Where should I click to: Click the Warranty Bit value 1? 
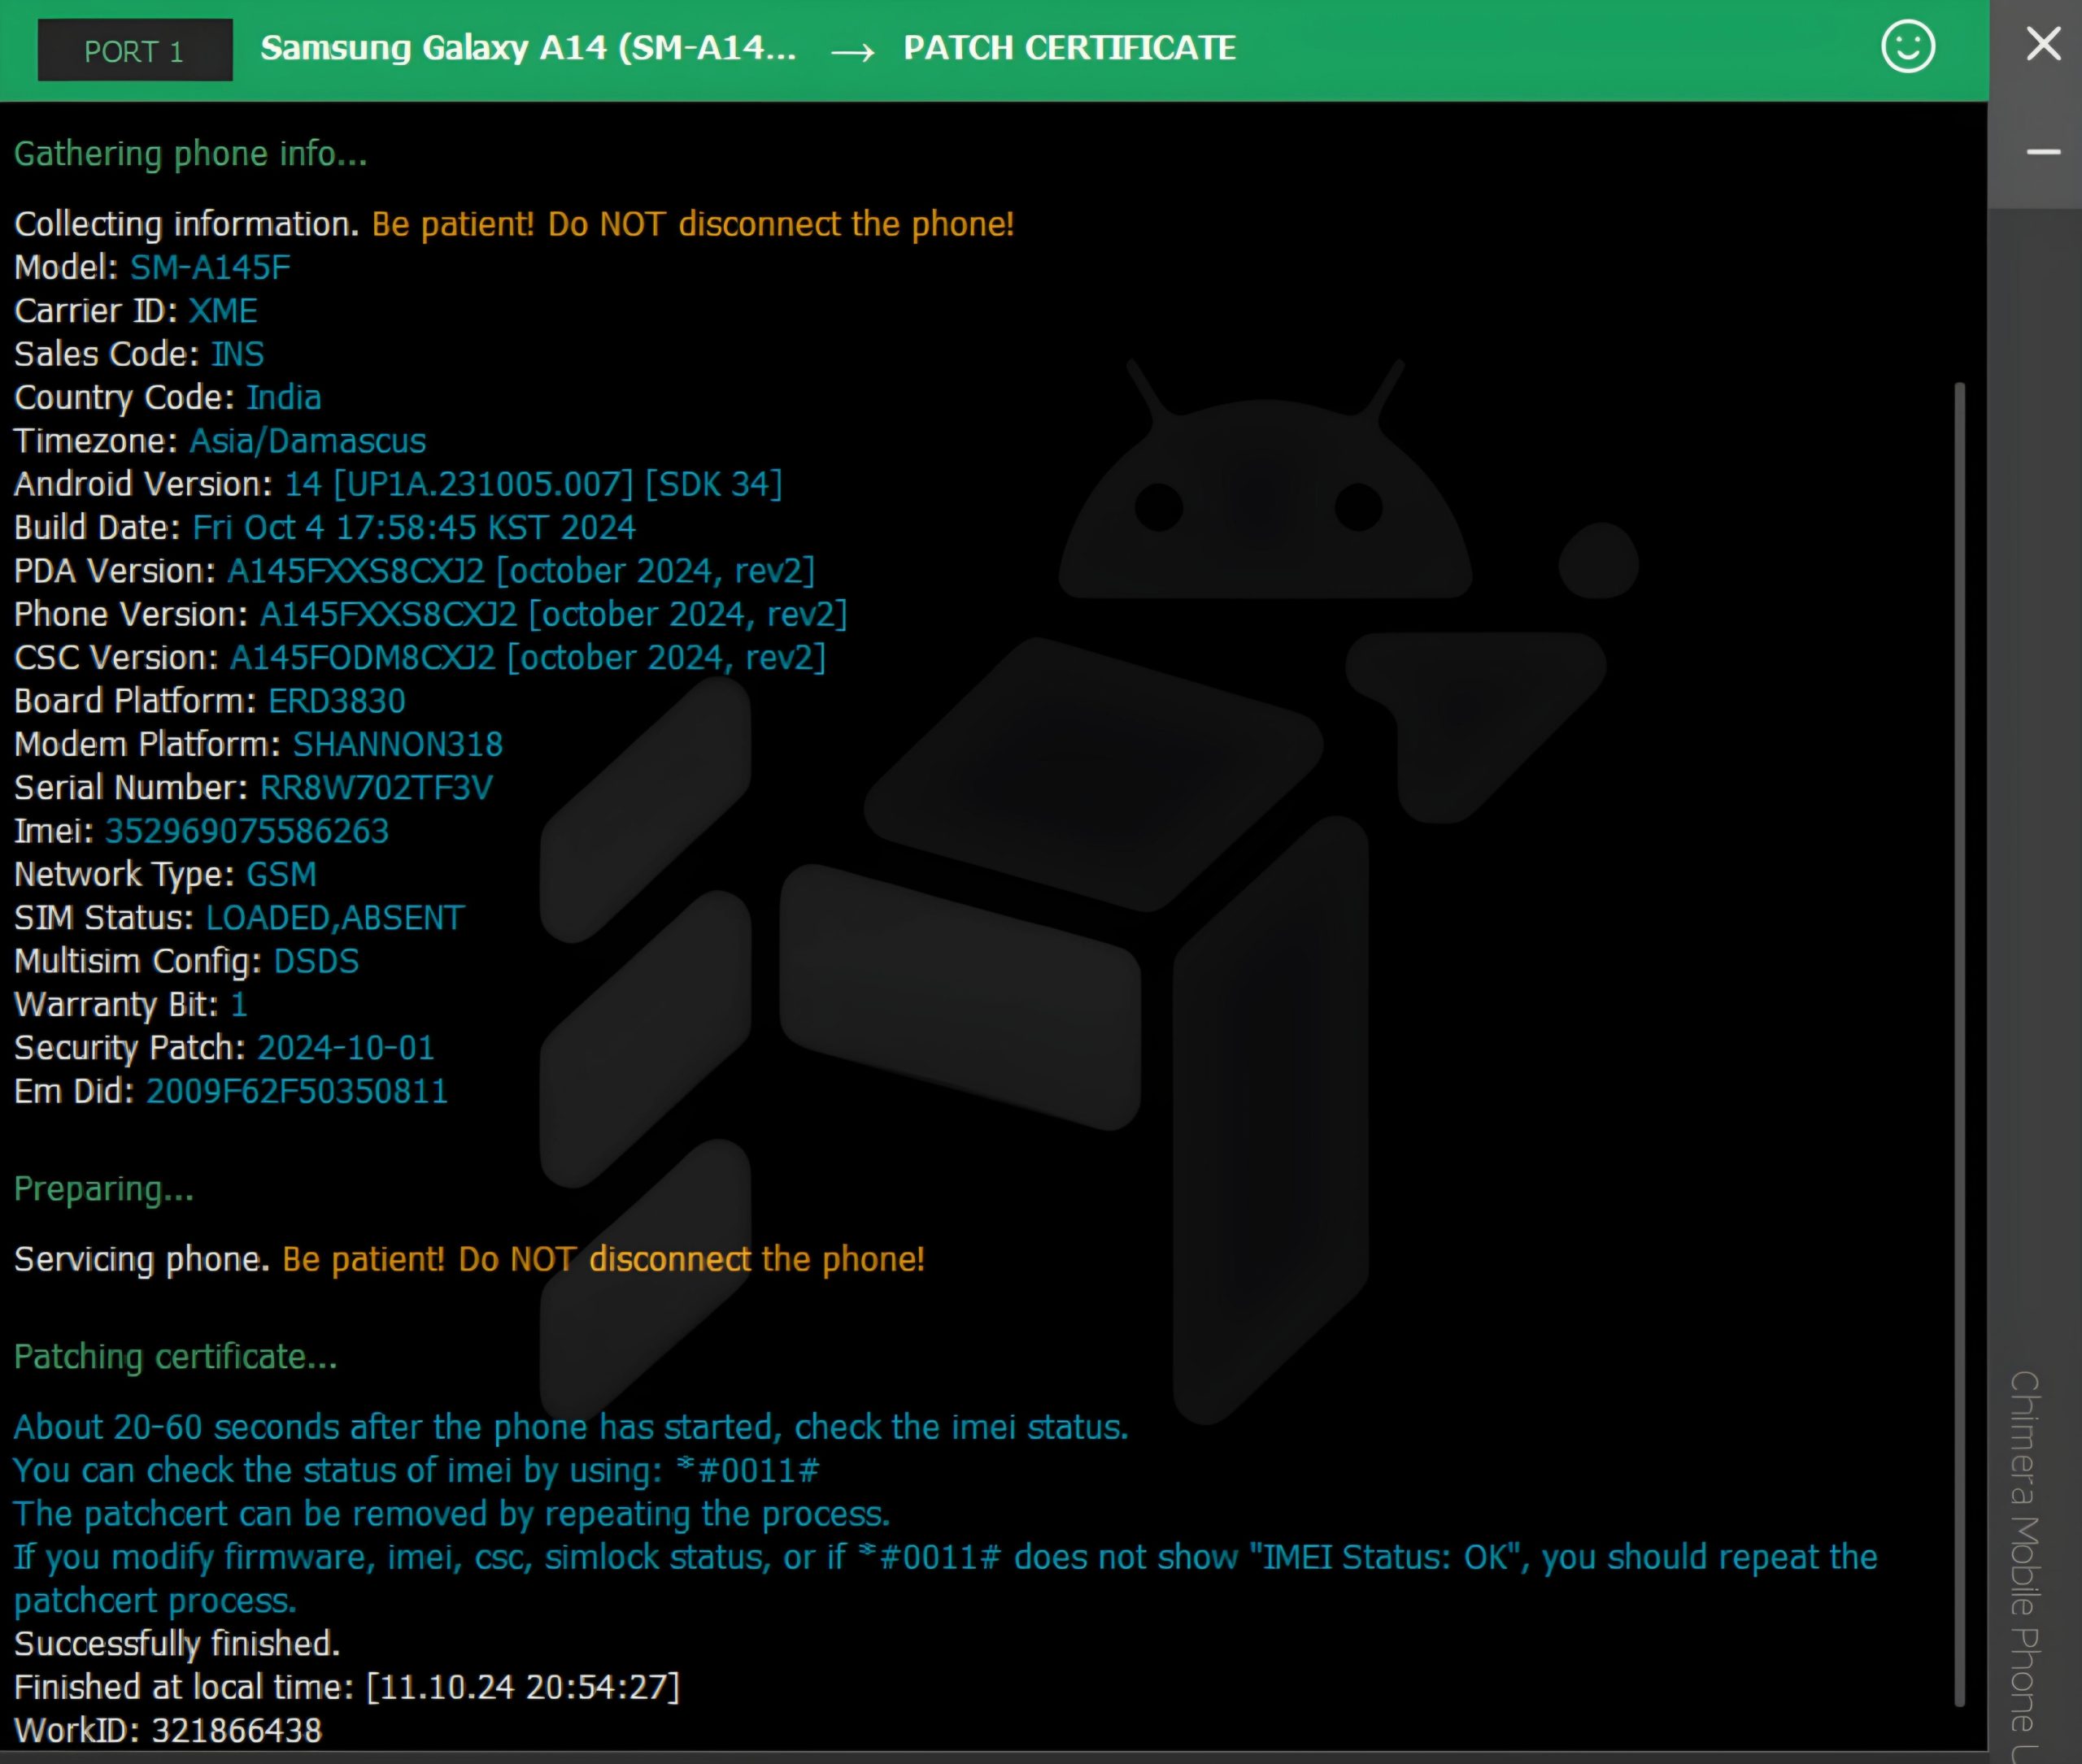pyautogui.click(x=238, y=1005)
